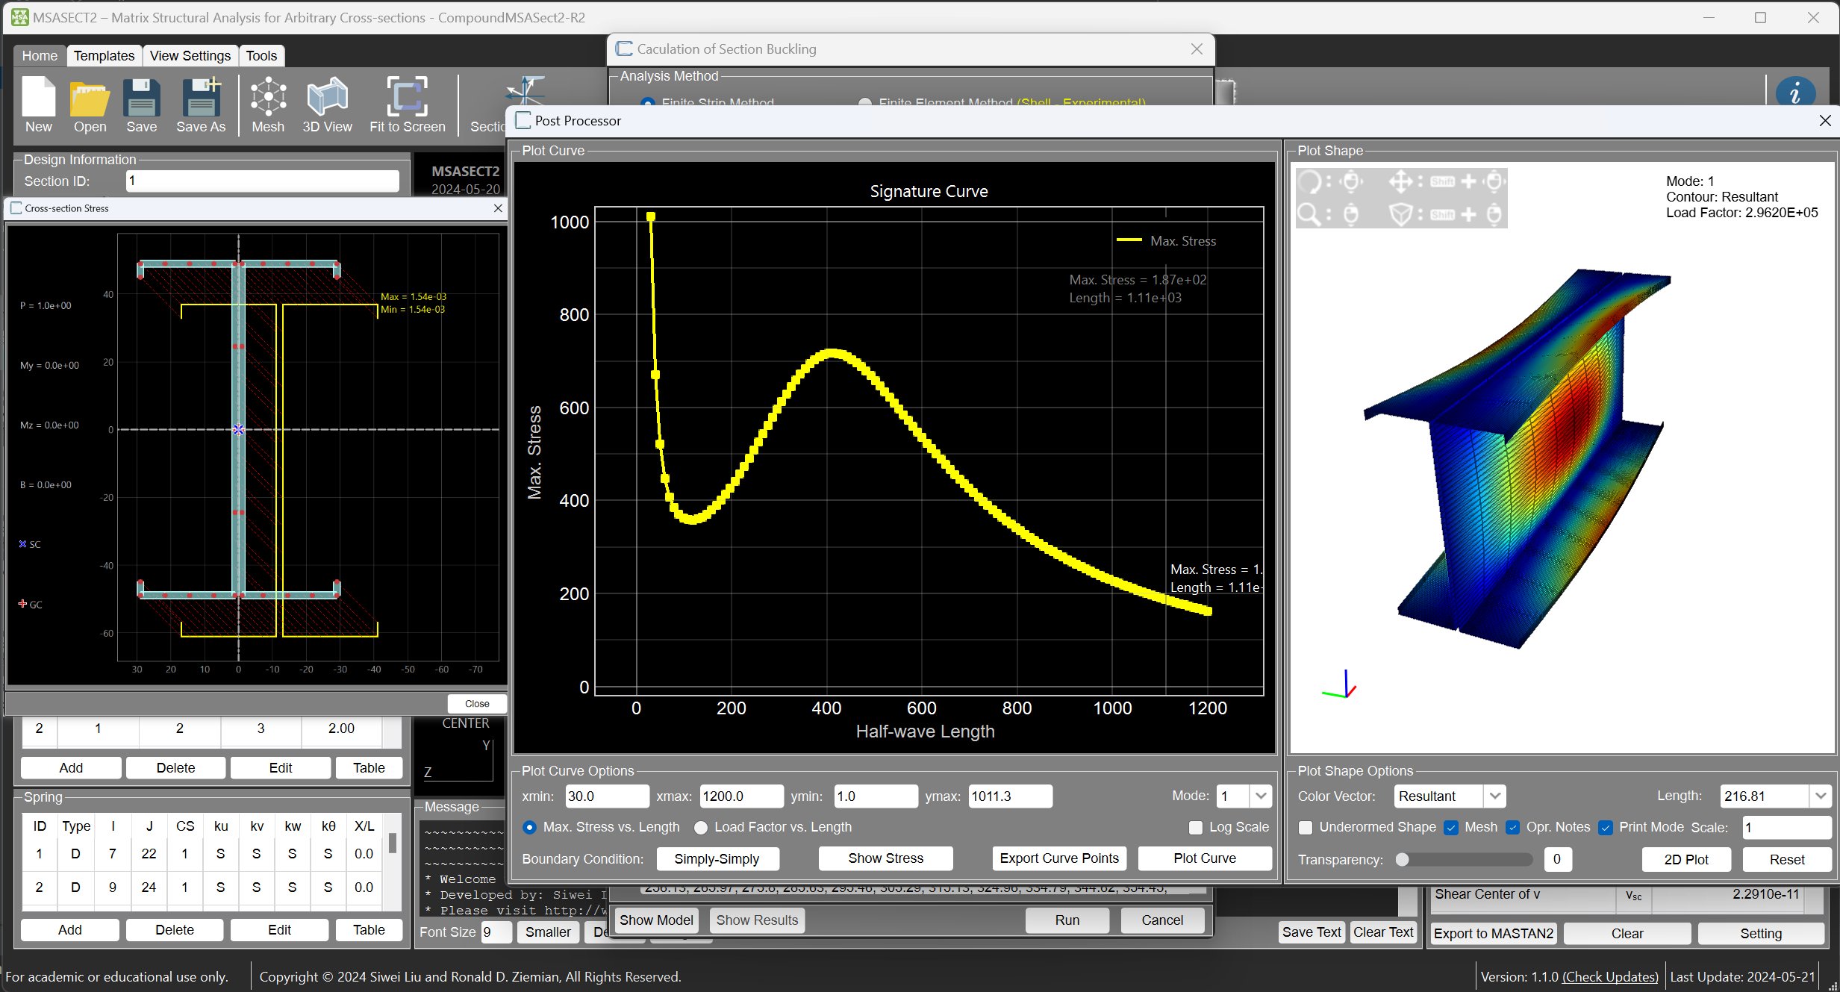Select Finite Element Method radio button
This screenshot has width=1840, height=992.
pyautogui.click(x=864, y=102)
